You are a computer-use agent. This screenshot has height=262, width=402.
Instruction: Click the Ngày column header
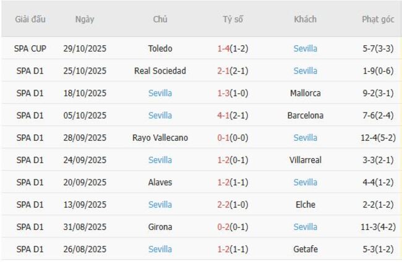(85, 19)
